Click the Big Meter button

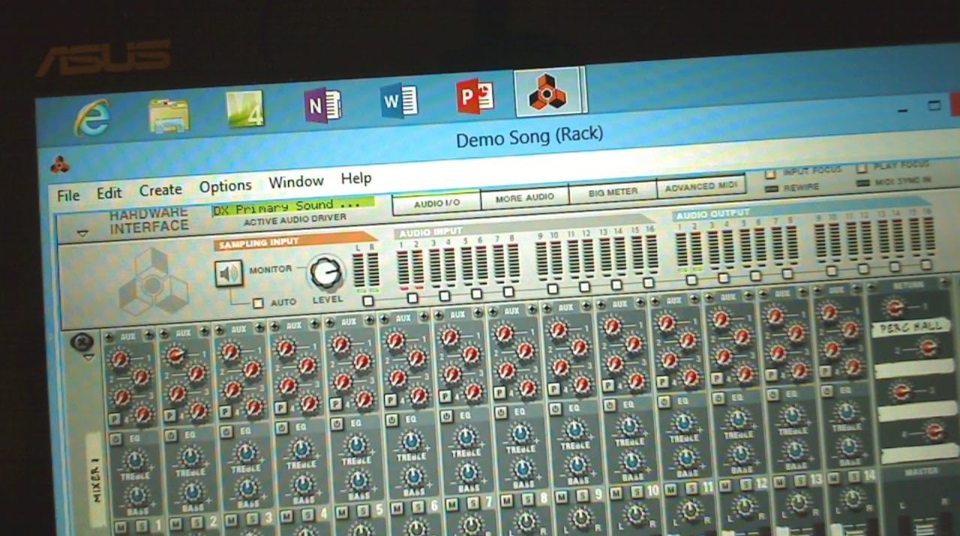[612, 192]
